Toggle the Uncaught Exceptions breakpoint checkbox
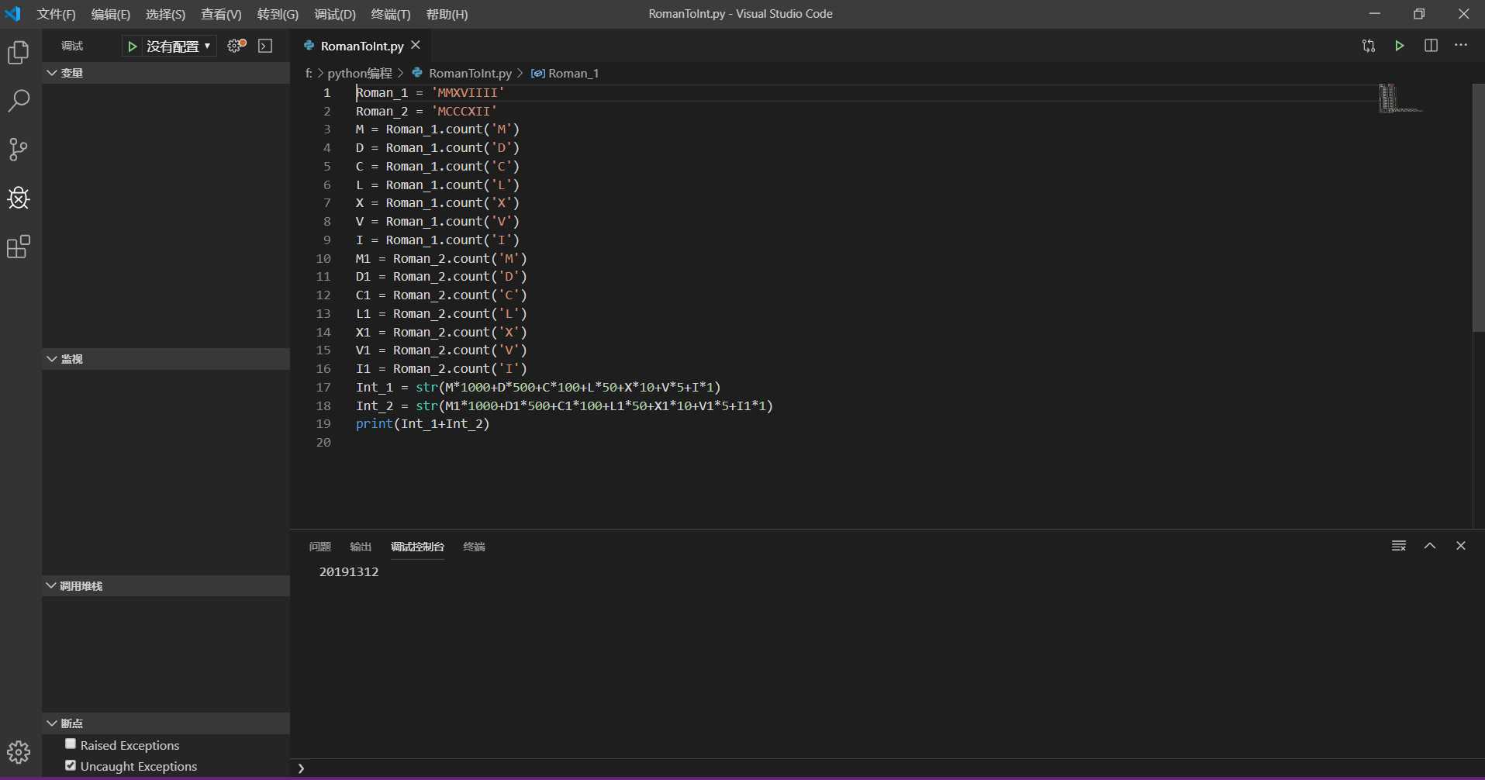Screen dimensions: 1485x780 (x=71, y=765)
